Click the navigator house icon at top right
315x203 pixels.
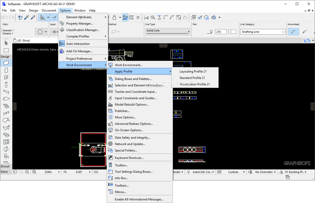point(307,40)
